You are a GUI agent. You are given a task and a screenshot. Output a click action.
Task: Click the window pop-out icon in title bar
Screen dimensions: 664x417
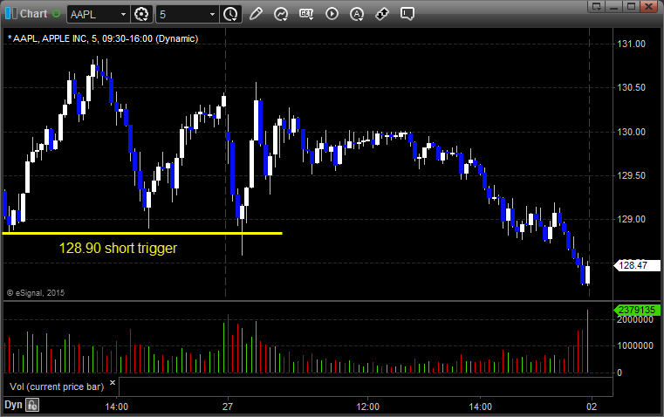pos(597,6)
